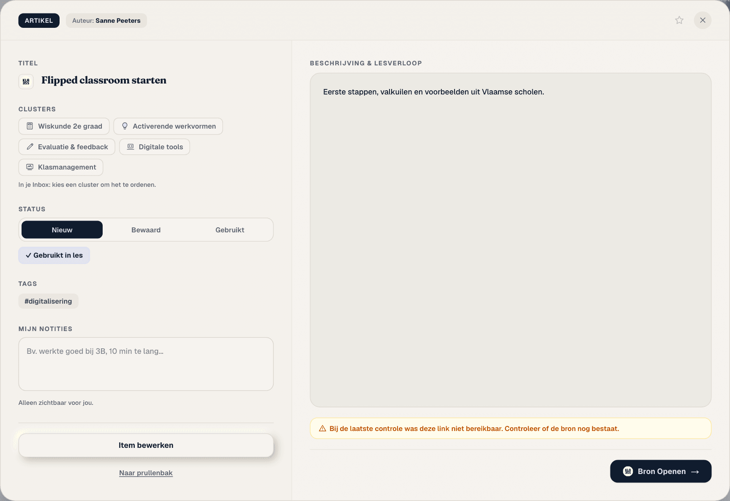This screenshot has height=501, width=730.
Task: Focus the Mijn notities text area
Action: [x=146, y=364]
